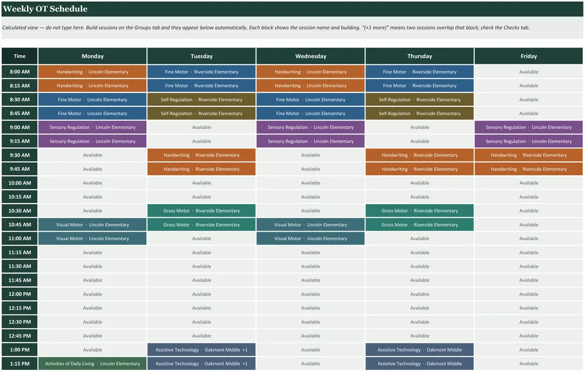Screen dimensions: 585x372
Task: Select Monday 9:00 AM Sensory Regulation block
Action: click(93, 127)
